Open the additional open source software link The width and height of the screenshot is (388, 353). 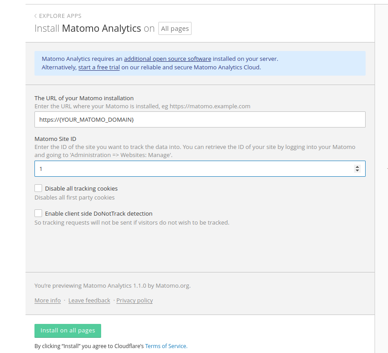167,59
